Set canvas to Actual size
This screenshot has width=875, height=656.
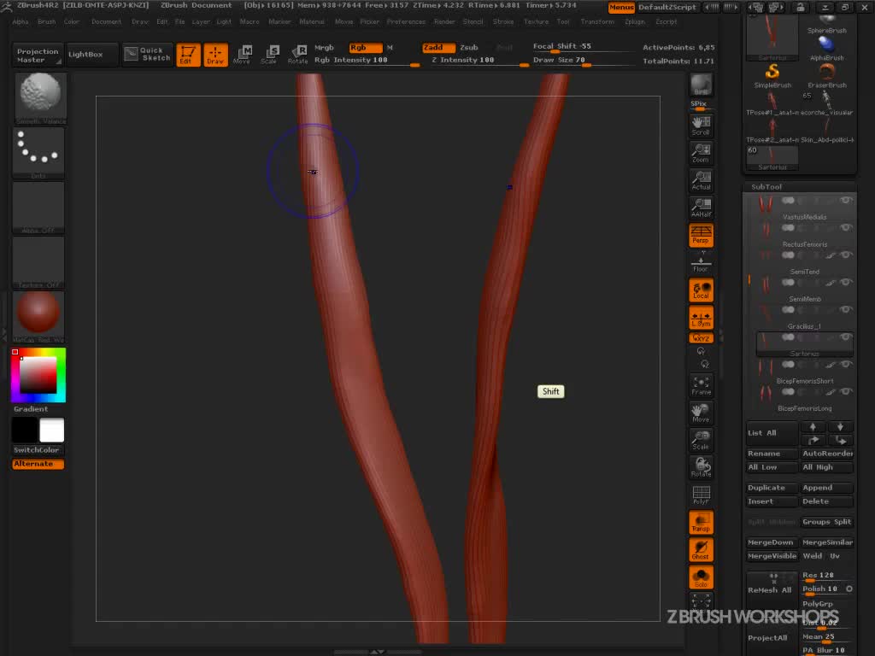(701, 180)
